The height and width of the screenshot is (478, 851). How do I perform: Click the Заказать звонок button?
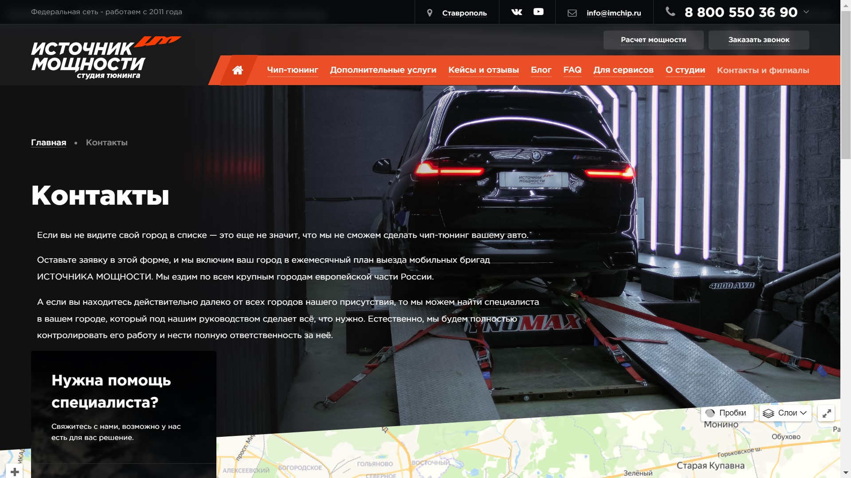coord(759,40)
